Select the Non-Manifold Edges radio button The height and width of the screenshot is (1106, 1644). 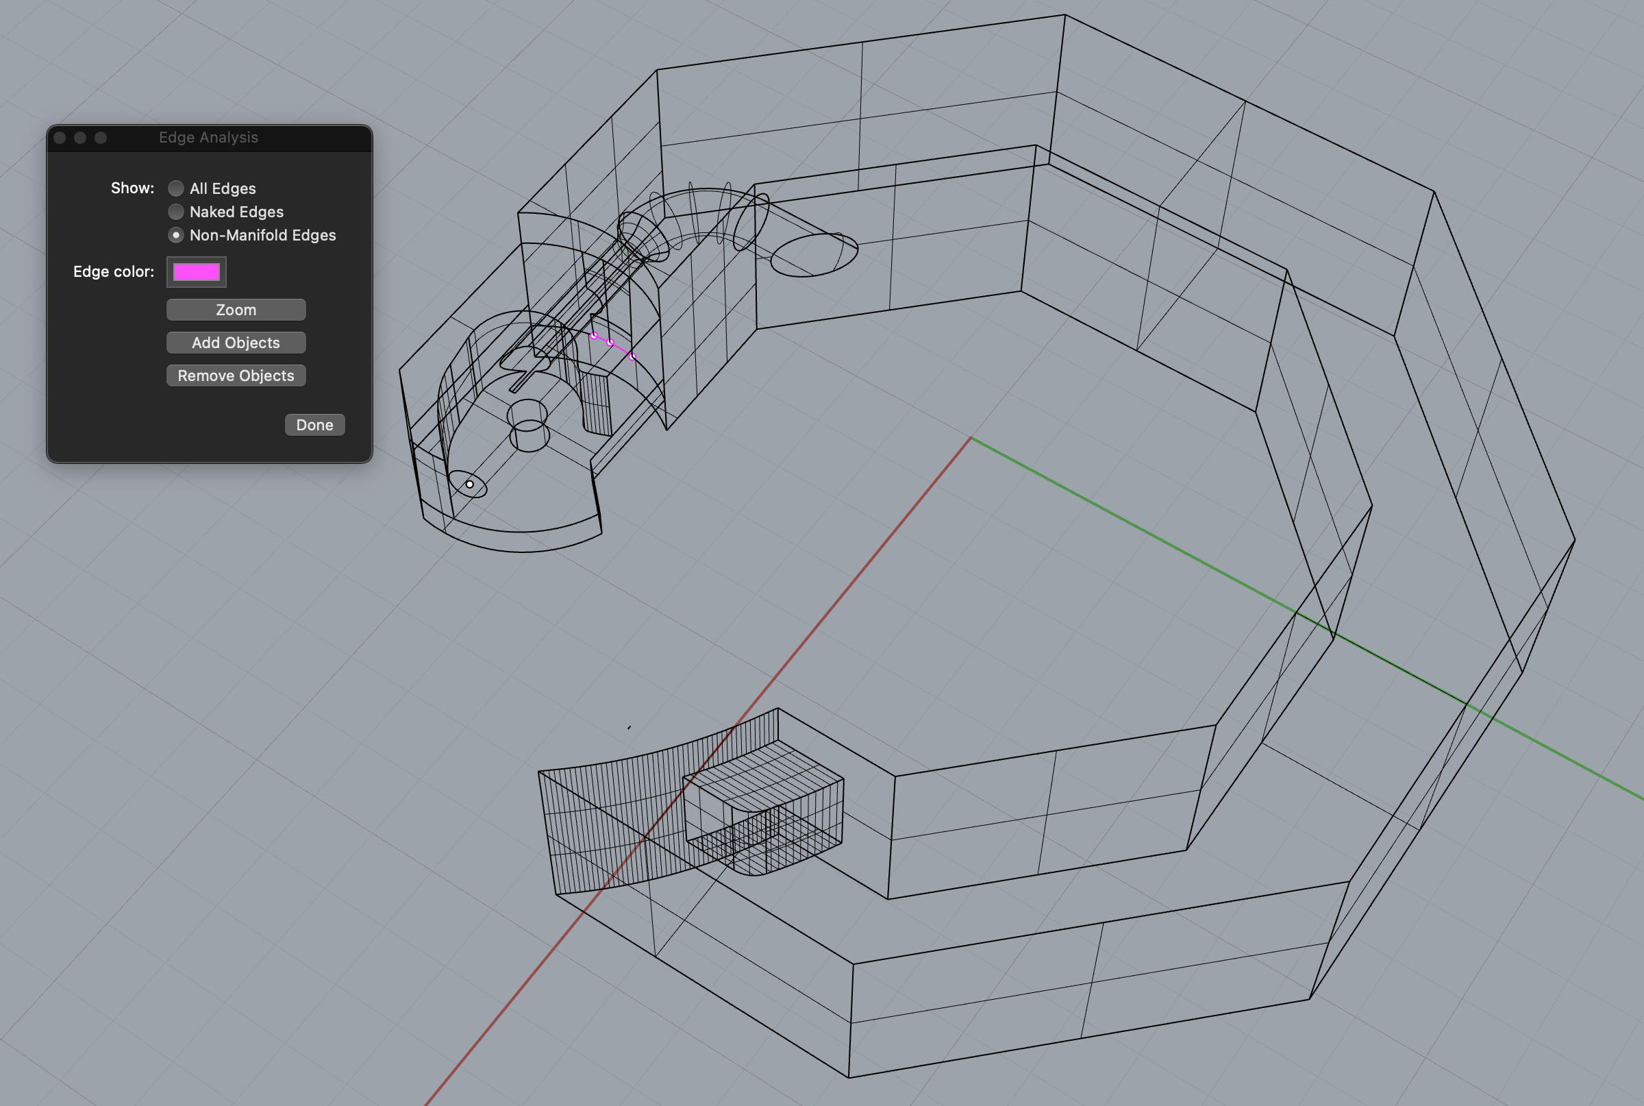176,235
